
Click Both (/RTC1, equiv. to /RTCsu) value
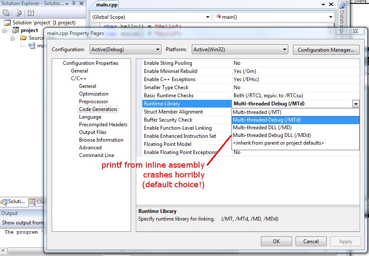point(268,96)
